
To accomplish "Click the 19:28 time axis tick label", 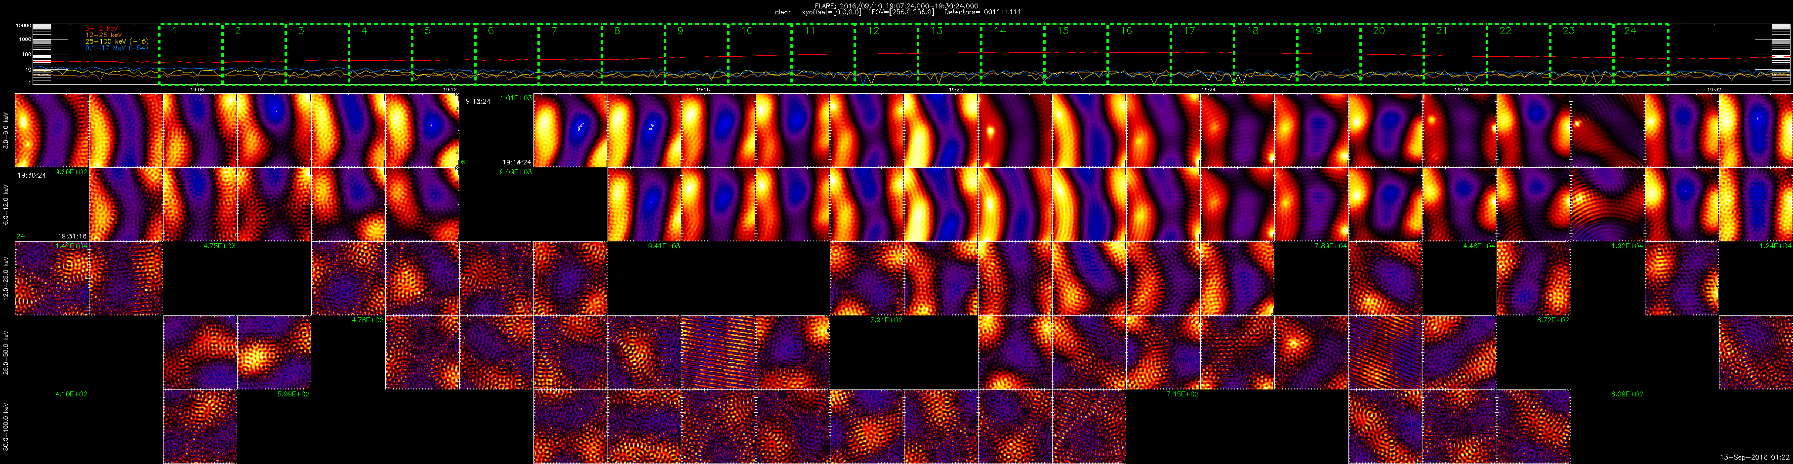I will tap(1462, 90).
